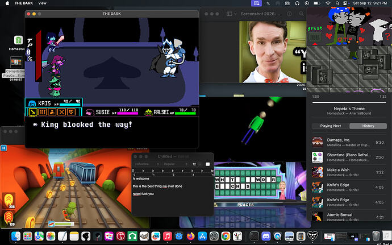Open the View menu
The height and width of the screenshot is (245, 392).
pos(42,3)
